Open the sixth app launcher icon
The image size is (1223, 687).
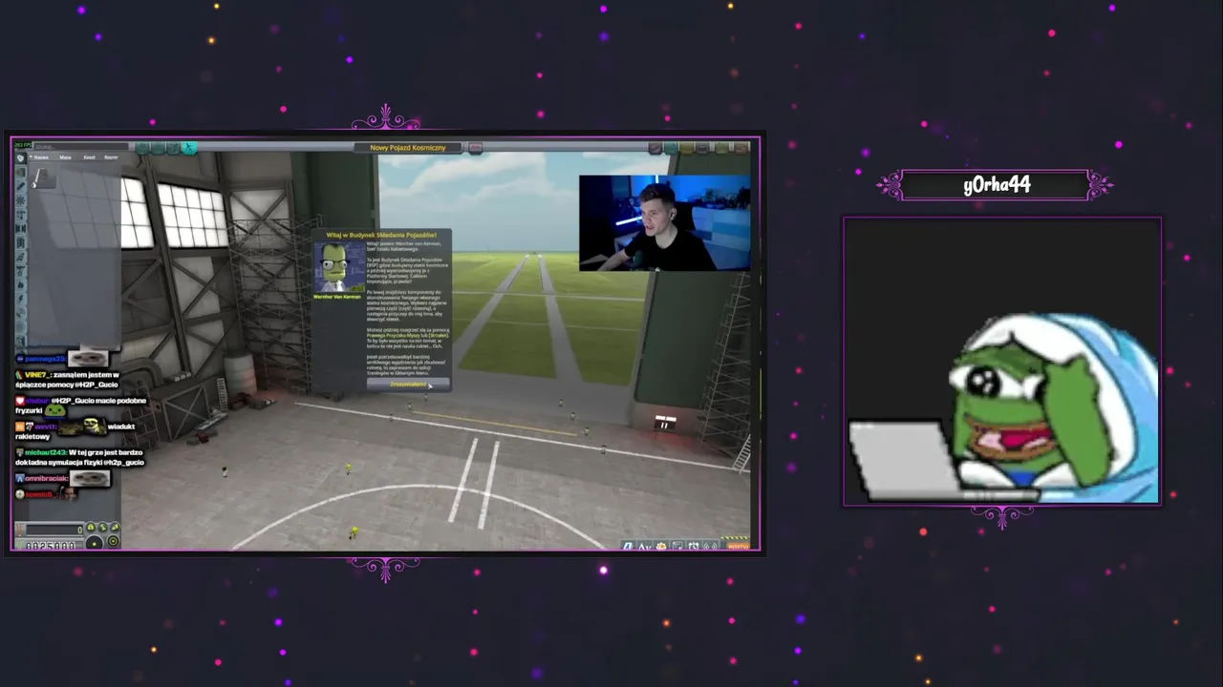pyautogui.click(x=711, y=546)
